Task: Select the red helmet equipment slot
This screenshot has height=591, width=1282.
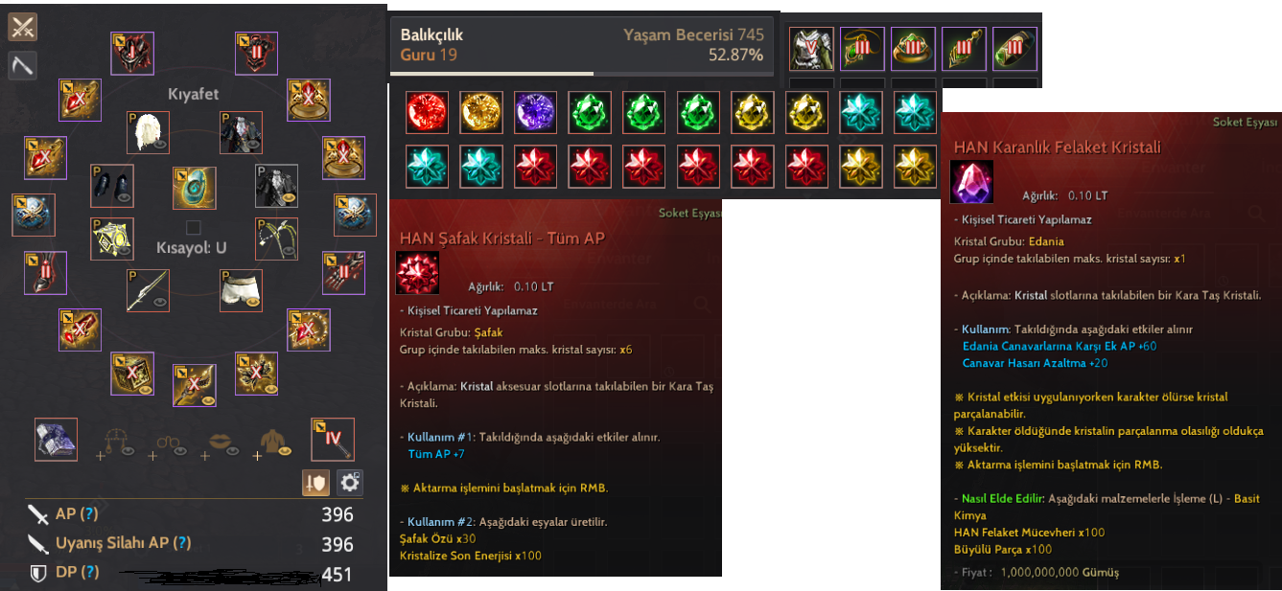Action: pyautogui.click(x=131, y=54)
